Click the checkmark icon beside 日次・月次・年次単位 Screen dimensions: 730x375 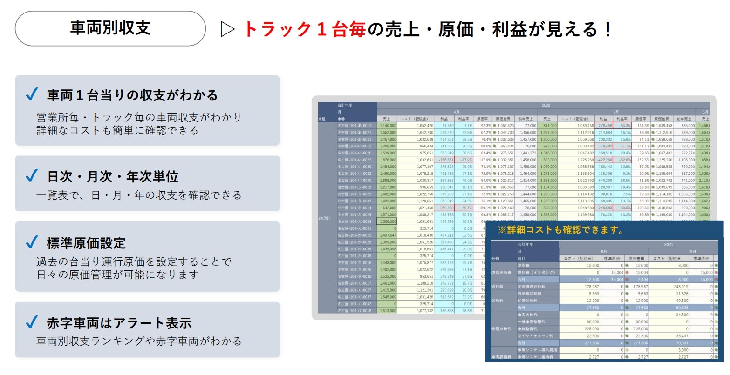click(32, 176)
